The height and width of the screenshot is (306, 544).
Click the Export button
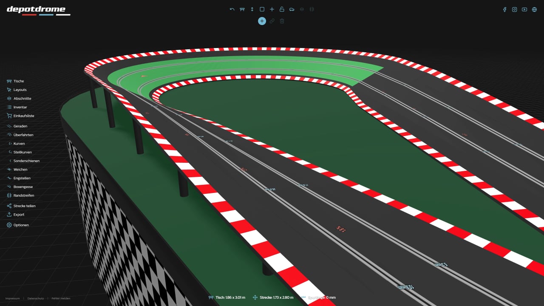16,215
